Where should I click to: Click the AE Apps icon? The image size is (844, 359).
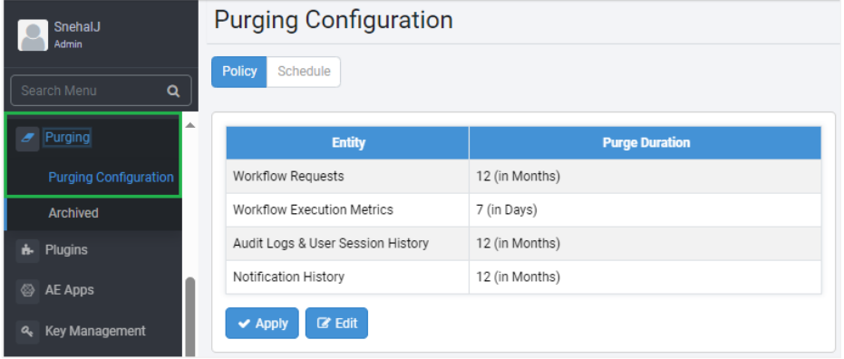point(27,291)
